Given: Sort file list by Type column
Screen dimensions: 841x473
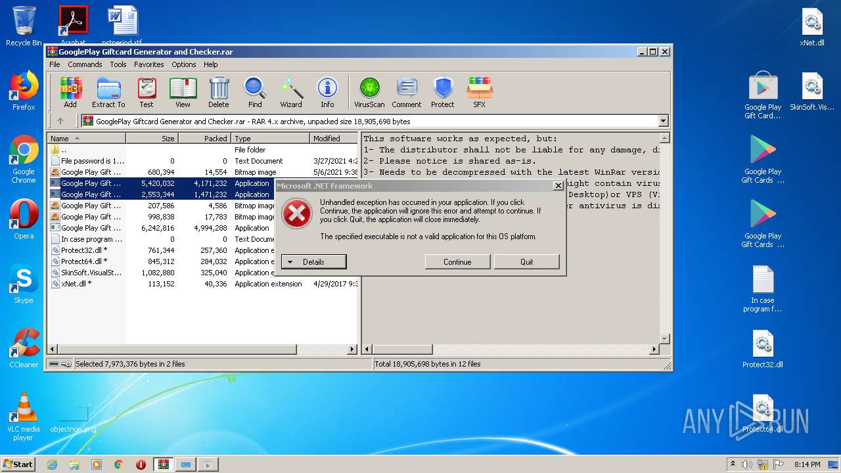Looking at the screenshot, I should (270, 138).
